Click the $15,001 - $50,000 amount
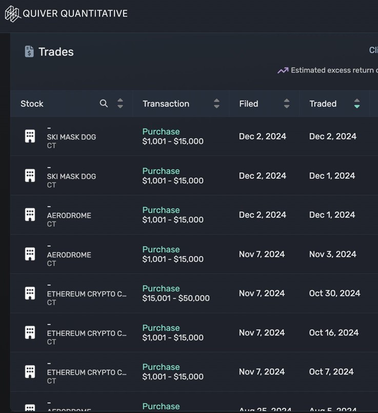378x413 pixels. pos(176,298)
